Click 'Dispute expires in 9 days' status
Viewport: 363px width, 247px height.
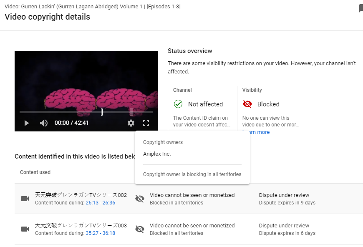[287, 202]
